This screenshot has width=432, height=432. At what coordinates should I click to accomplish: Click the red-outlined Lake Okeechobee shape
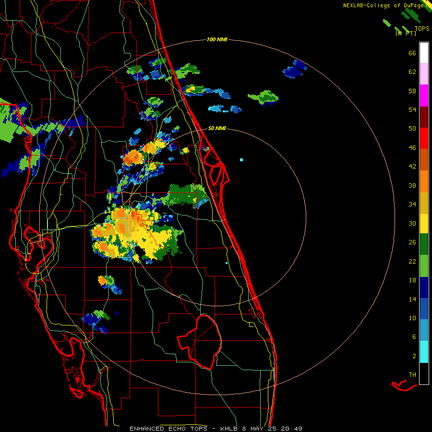tap(199, 342)
